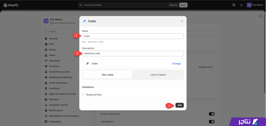
Task: Close the Color dialog with X
Action: tap(182, 21)
